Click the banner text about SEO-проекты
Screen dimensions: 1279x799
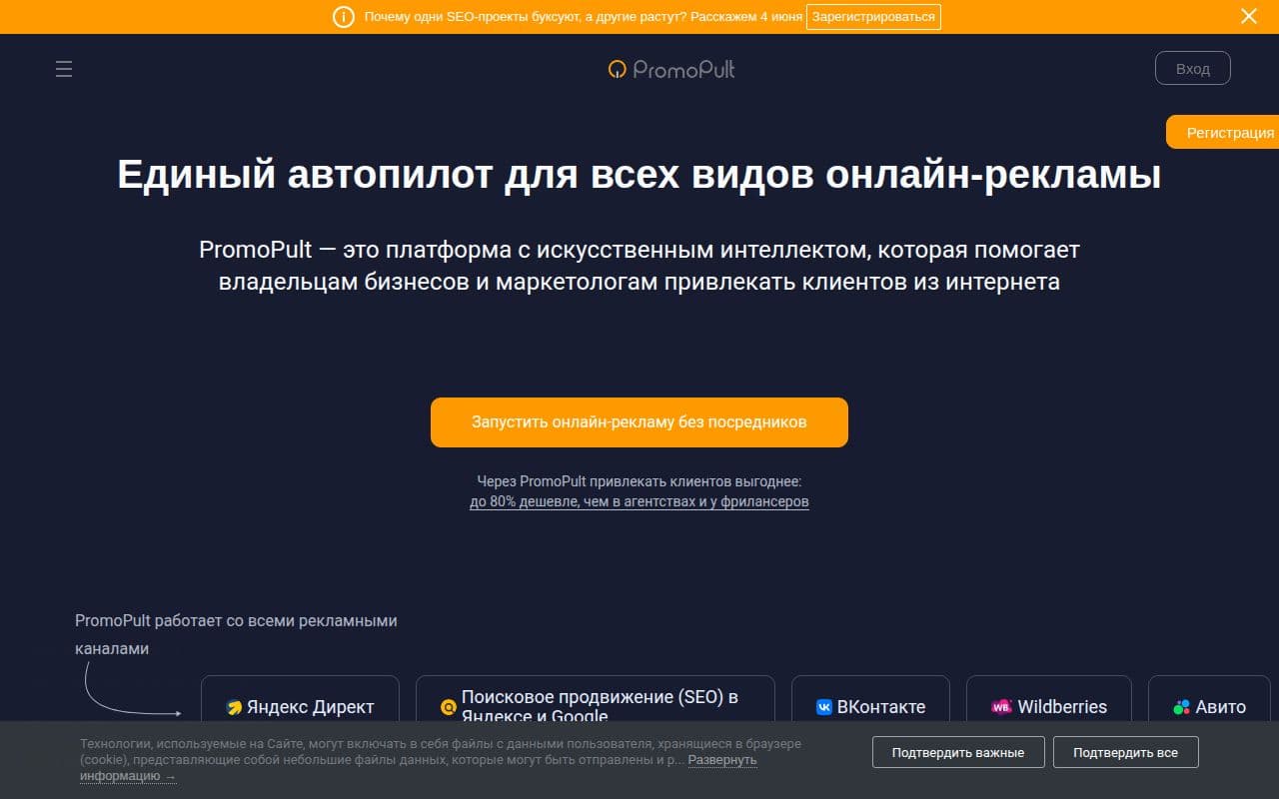[x=582, y=17]
